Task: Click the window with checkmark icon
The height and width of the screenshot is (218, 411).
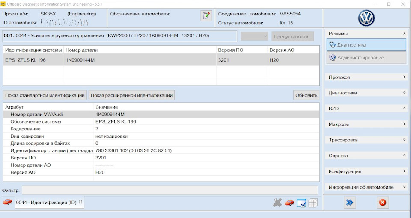Action: point(301,203)
